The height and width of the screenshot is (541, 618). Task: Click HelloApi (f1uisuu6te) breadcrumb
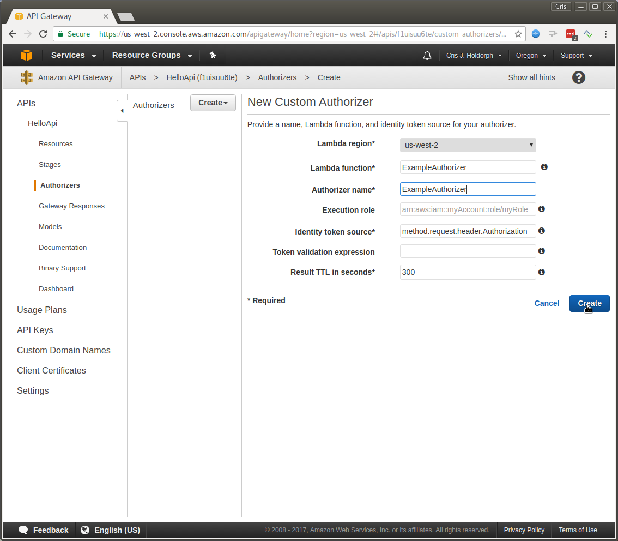(202, 77)
